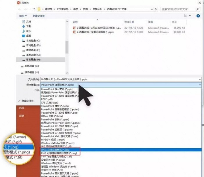Screen dimensions: 204x177
Task: Click navigation pane scrollbar thumb
Action: [67, 47]
